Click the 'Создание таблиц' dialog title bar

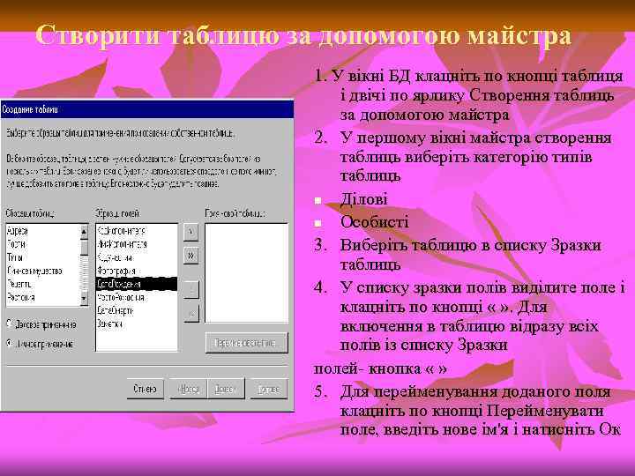pos(147,109)
